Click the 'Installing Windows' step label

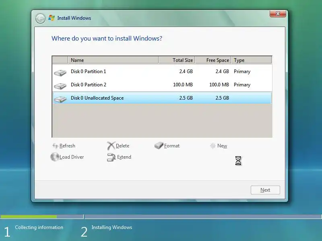pyautogui.click(x=112, y=227)
